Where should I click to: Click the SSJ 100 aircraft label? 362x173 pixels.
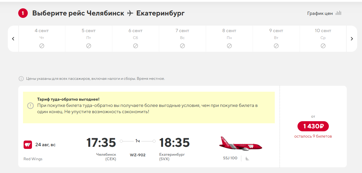pos(230,158)
